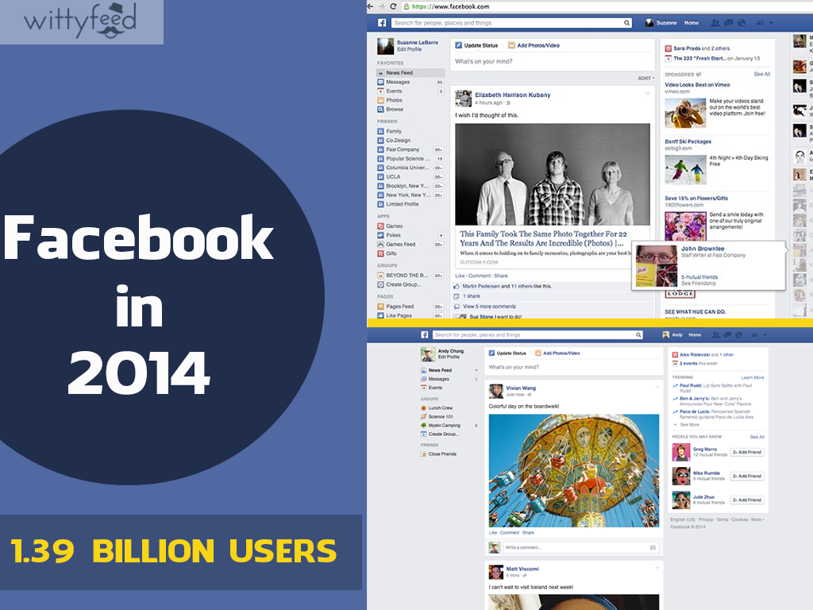
Task: Click the Close Friends star icon
Action: coord(424,454)
